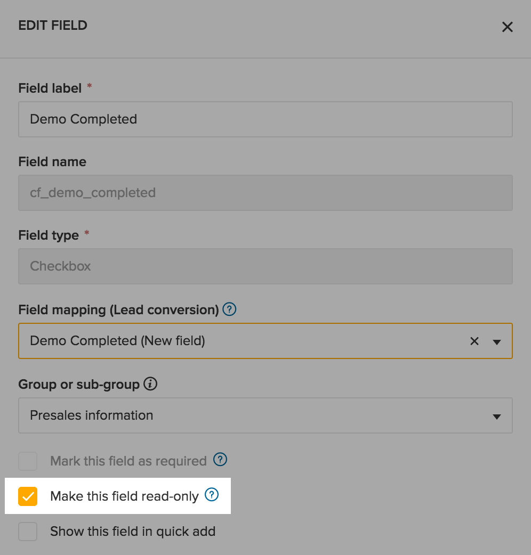Expand the Field mapping dropdown arrow
The height and width of the screenshot is (555, 531).
(497, 341)
